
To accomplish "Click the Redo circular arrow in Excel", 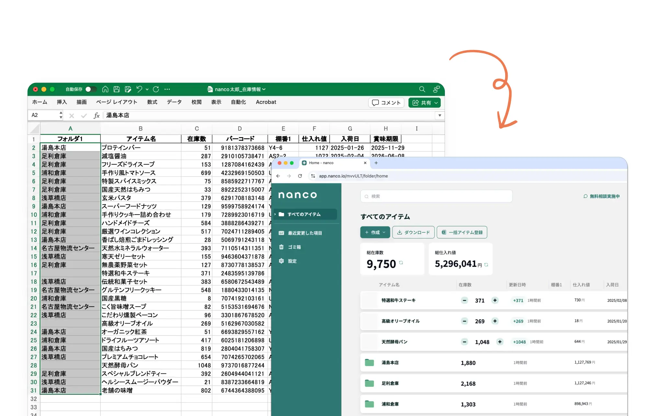I will click(x=156, y=89).
